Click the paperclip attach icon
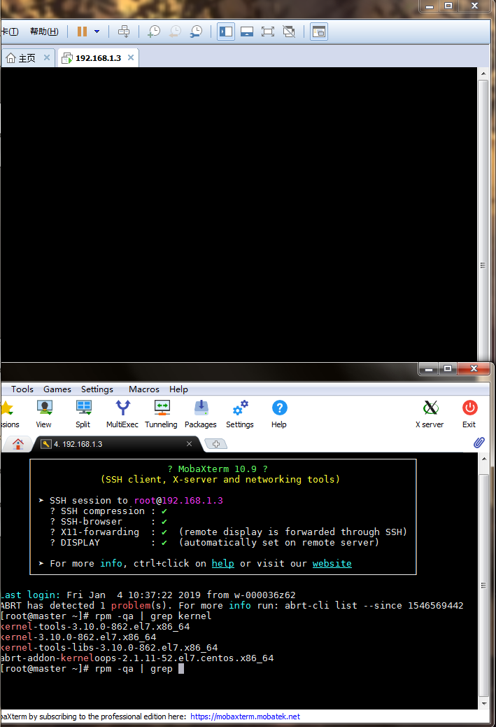 (479, 443)
